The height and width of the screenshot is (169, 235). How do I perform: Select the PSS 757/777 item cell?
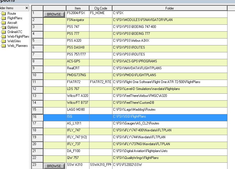(x=78, y=55)
